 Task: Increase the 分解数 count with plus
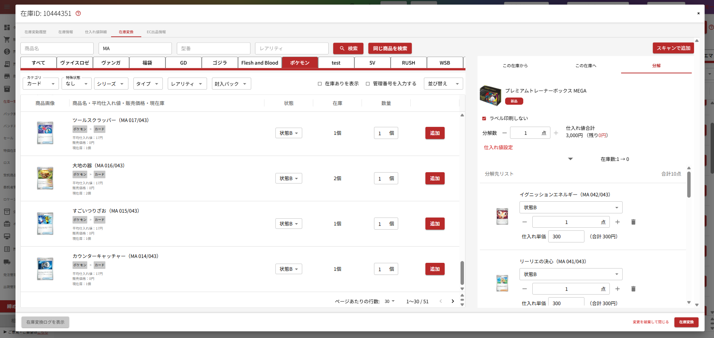(x=556, y=133)
